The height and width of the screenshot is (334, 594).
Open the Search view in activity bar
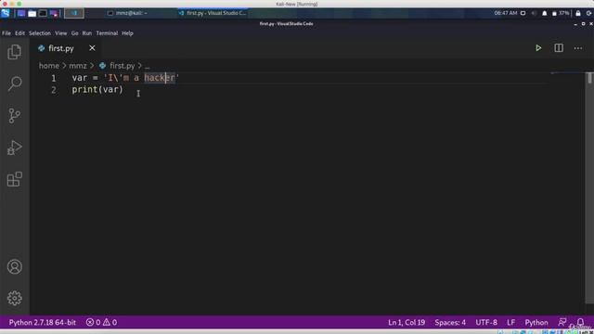(15, 83)
